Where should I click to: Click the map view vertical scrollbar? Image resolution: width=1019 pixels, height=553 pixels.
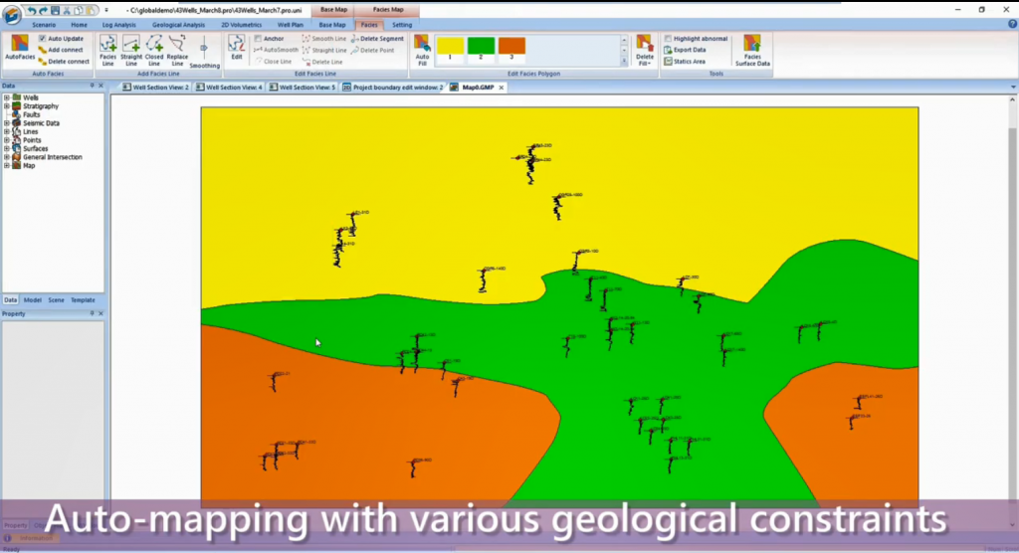click(x=1012, y=312)
